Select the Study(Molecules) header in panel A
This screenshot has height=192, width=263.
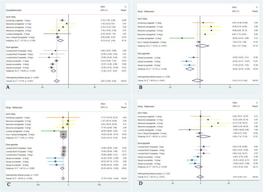pyautogui.click(x=14, y=10)
